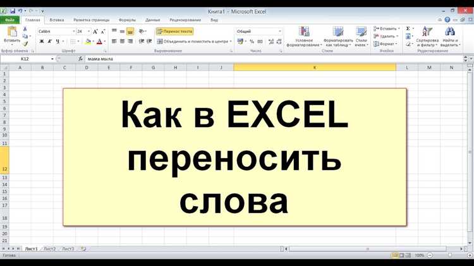Click the Save icon in quick access toolbar
474x266 pixels.
pos(13,11)
